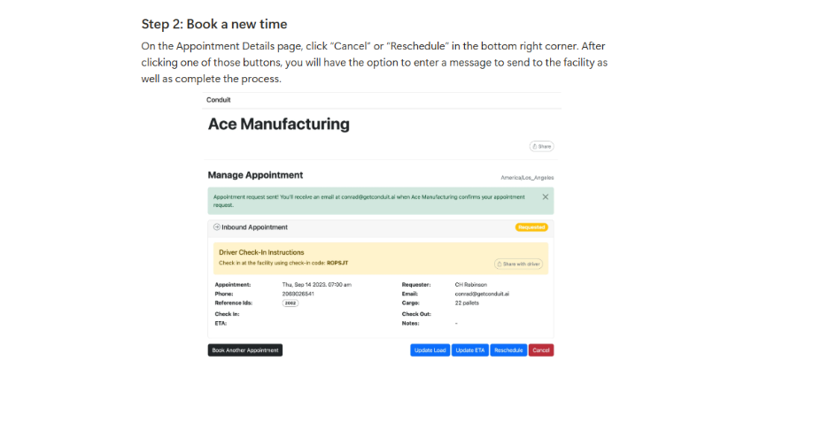Viewport: 829px width, 422px height.
Task: Click the orange Requested status badge
Action: pyautogui.click(x=531, y=227)
